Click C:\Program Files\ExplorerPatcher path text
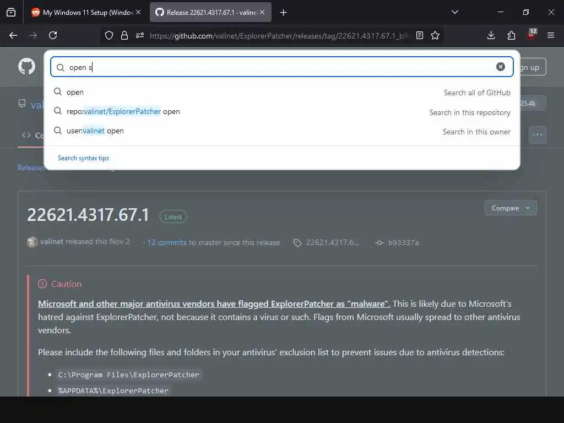The height and width of the screenshot is (423, 564). [129, 375]
